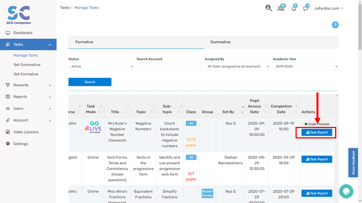
Task: Click the Tasks edit icon in sidebar
Action: point(8,45)
